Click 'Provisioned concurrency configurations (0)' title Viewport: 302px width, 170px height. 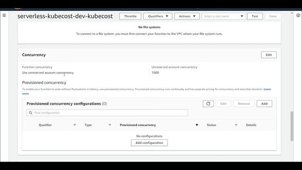67,104
